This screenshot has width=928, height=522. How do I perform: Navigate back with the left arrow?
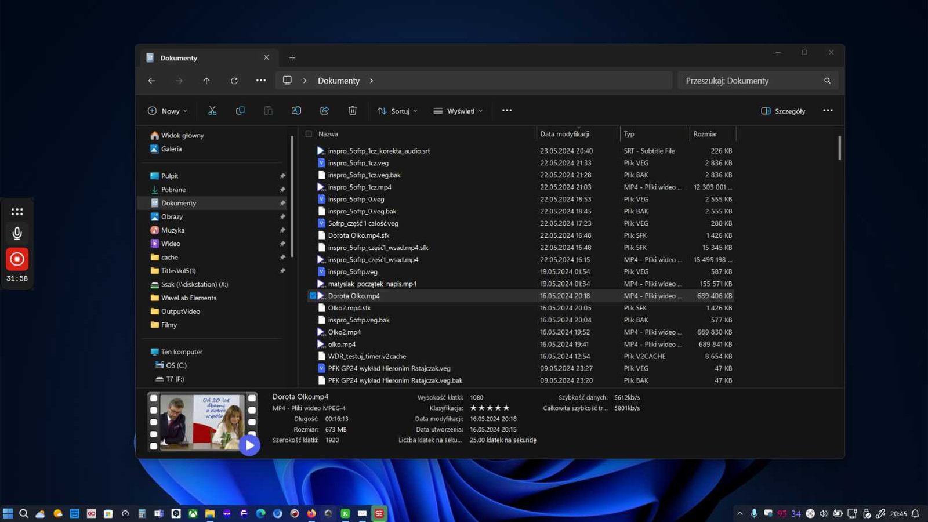click(151, 81)
